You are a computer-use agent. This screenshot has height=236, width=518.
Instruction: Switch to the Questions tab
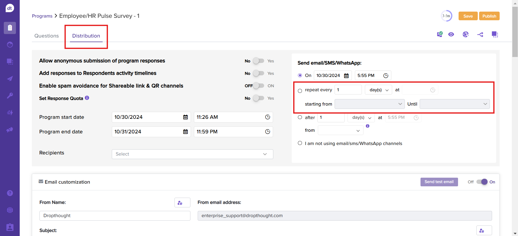point(46,36)
